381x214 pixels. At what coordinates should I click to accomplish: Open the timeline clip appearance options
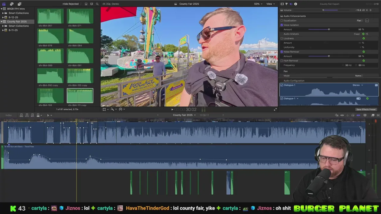(x=365, y=115)
